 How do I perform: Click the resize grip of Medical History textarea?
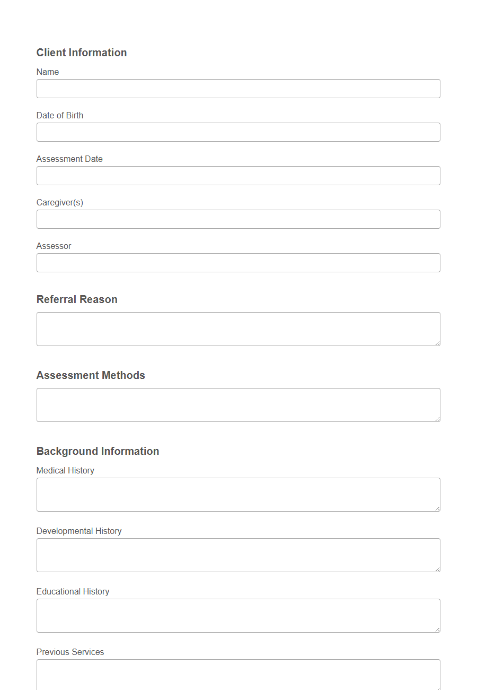point(438,510)
